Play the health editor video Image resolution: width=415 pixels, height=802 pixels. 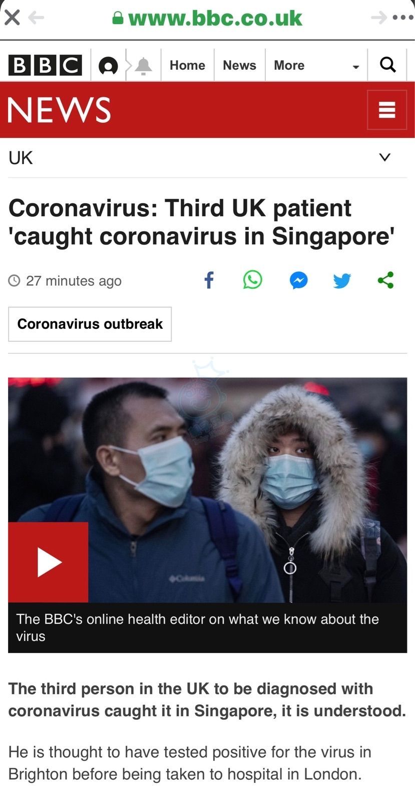(48, 562)
